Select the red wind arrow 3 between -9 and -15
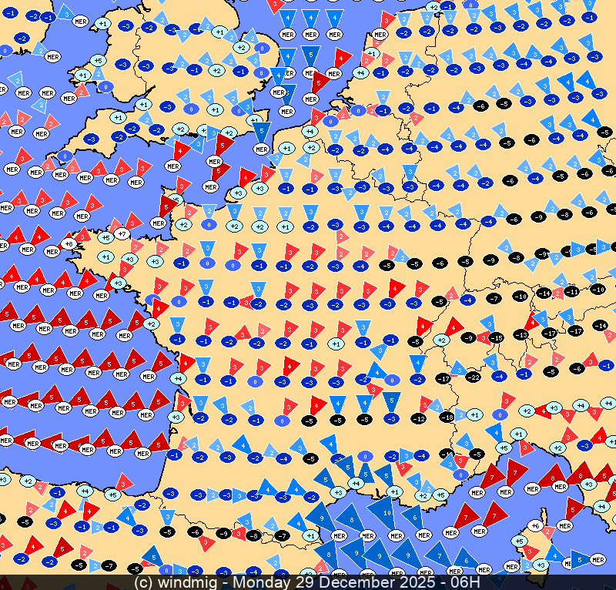The height and width of the screenshot is (590, 616). click(484, 337)
